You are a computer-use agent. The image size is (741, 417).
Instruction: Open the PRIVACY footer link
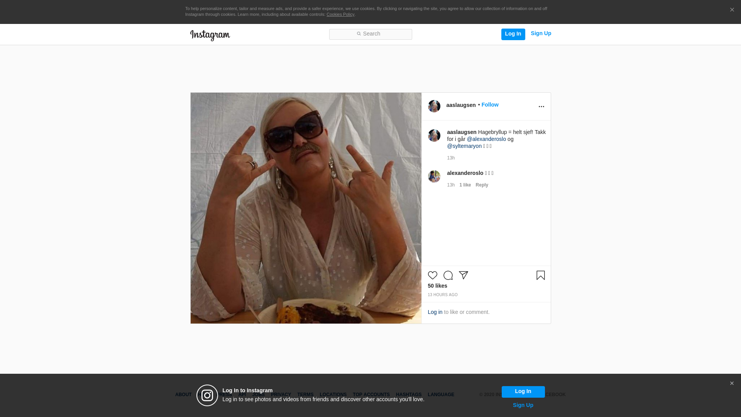[281, 395]
